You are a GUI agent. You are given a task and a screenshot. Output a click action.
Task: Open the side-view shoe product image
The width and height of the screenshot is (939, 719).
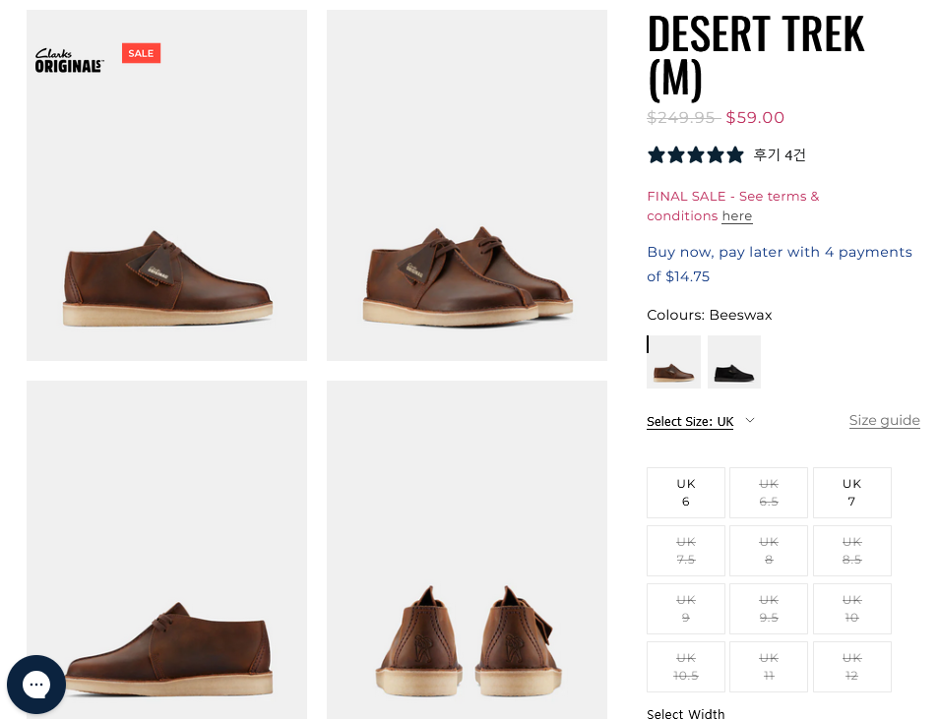point(167,185)
